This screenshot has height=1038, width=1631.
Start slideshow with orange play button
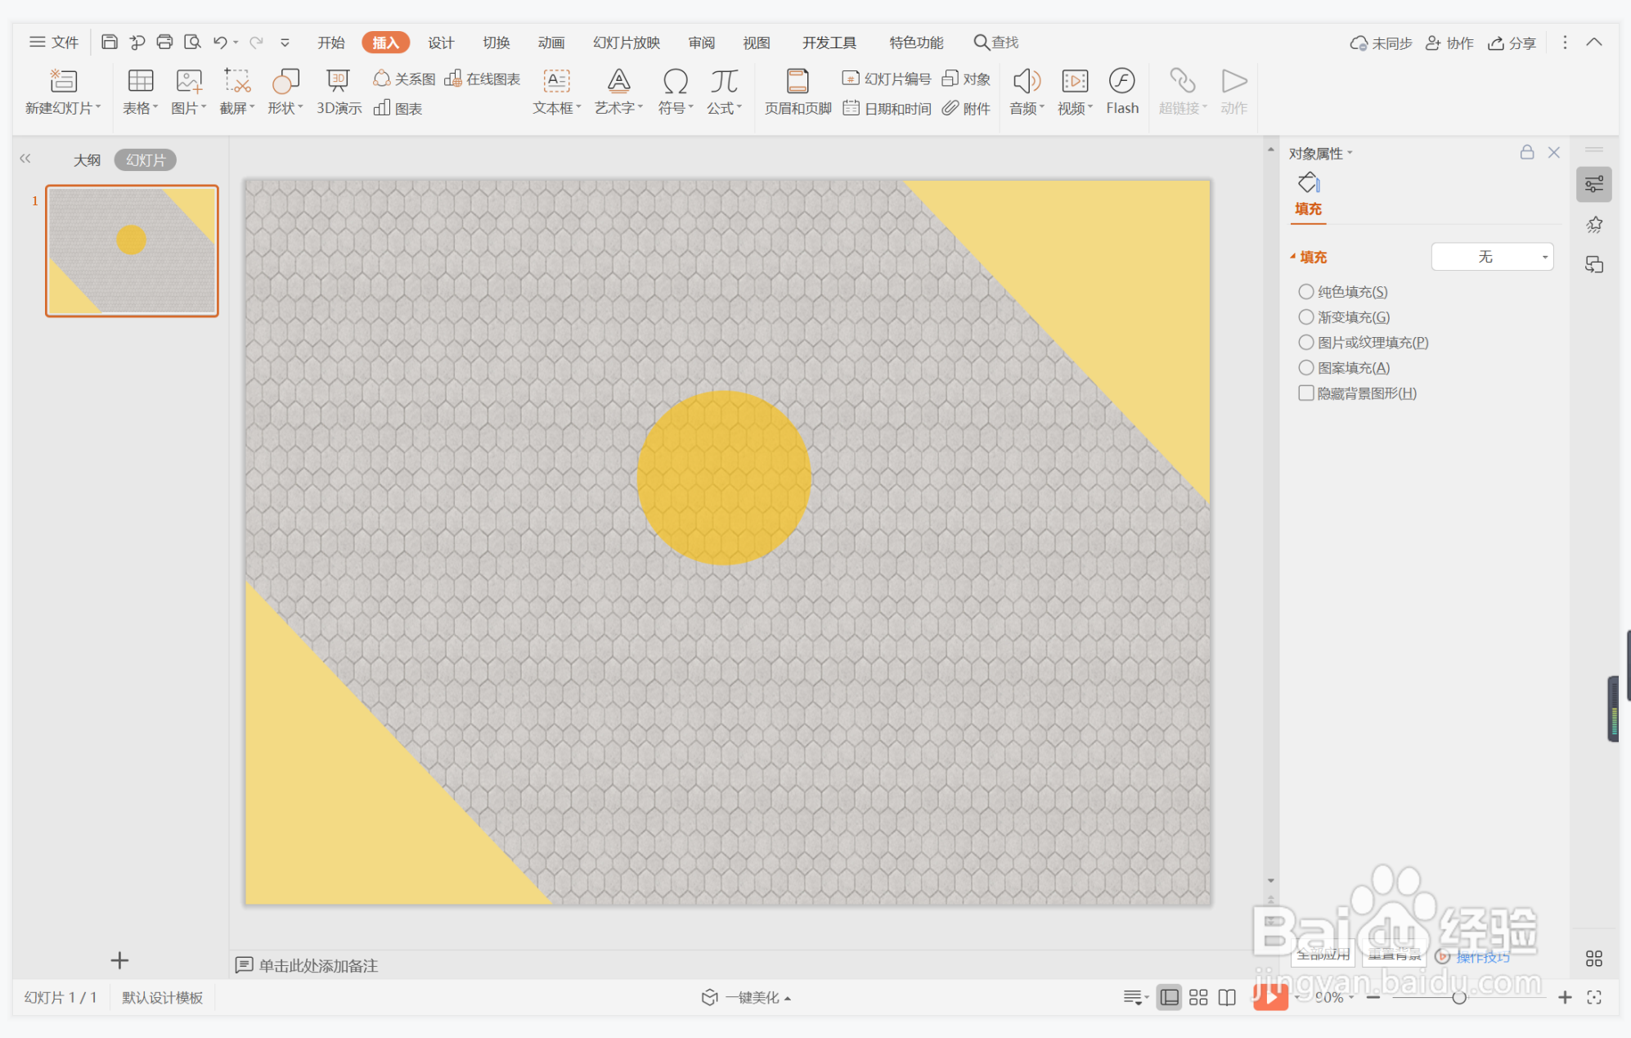coord(1269,996)
